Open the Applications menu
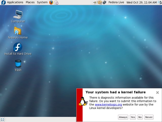 tap(15, 2)
